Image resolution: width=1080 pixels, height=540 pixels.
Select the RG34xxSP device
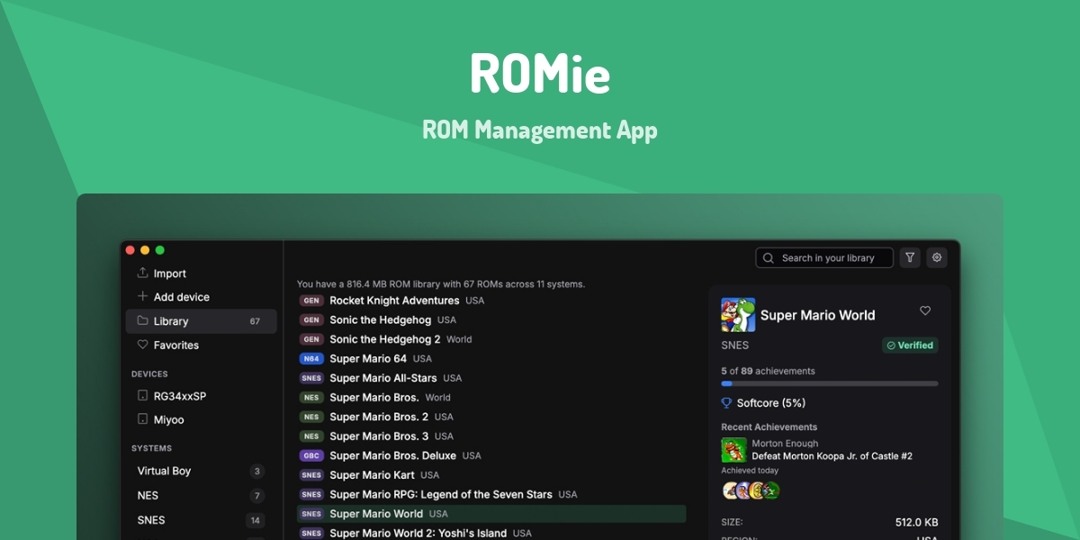point(202,396)
